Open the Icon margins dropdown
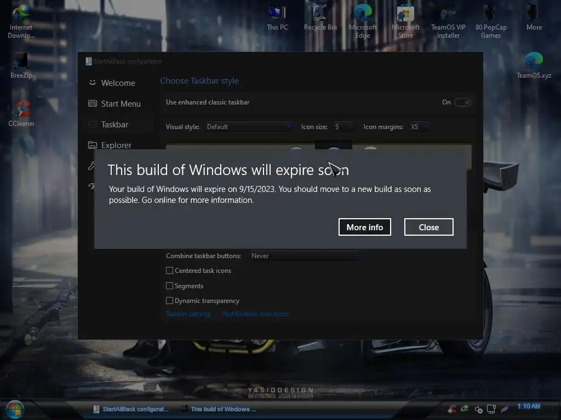Screen dimensions: 561x420 [419, 127]
